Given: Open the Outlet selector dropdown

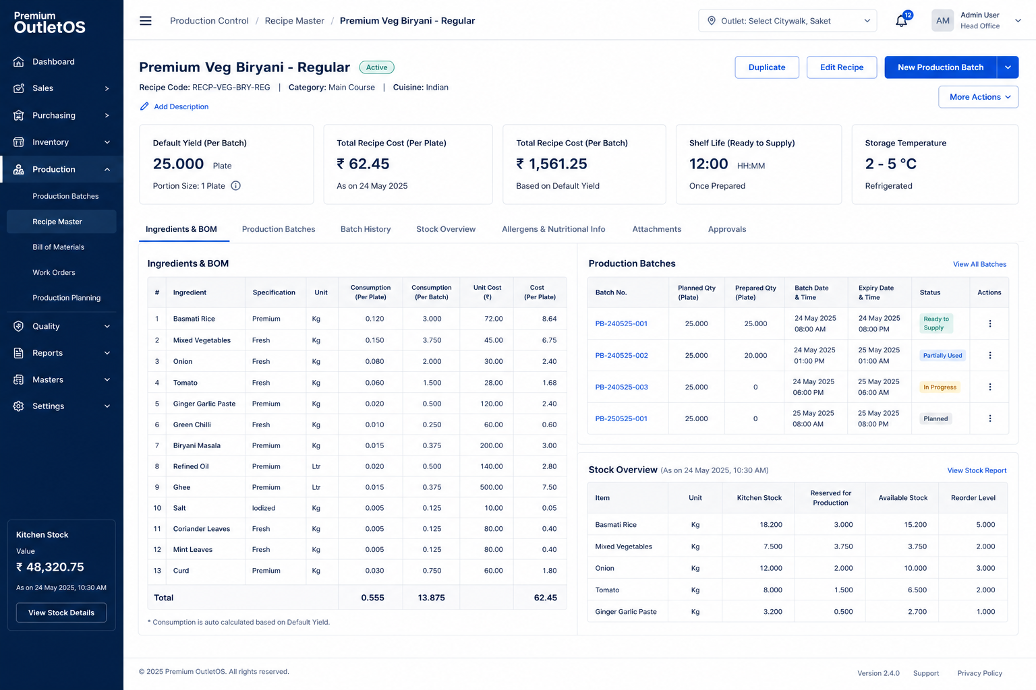Looking at the screenshot, I should click(788, 21).
